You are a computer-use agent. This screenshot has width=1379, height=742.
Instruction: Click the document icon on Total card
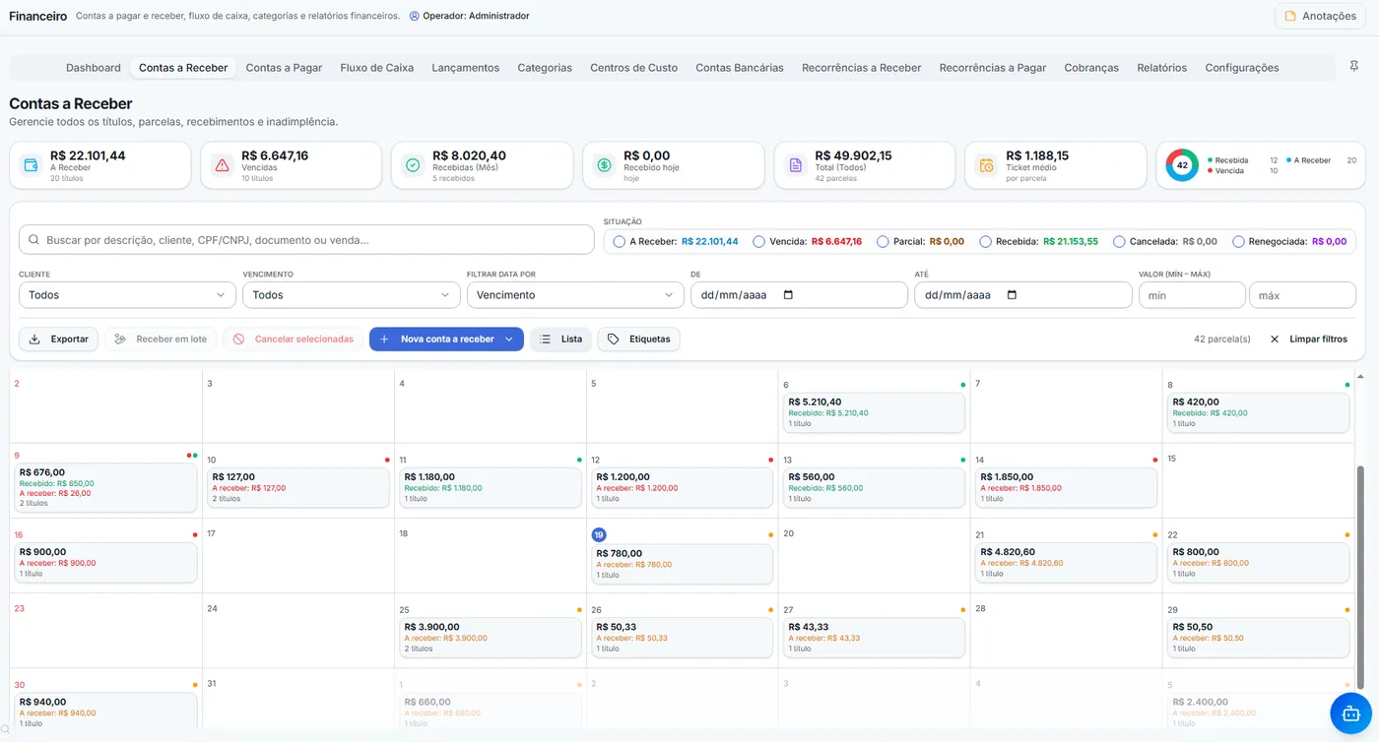(795, 165)
